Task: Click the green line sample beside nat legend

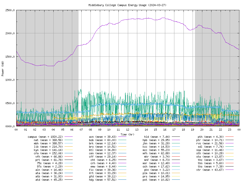Action: (x=69, y=140)
